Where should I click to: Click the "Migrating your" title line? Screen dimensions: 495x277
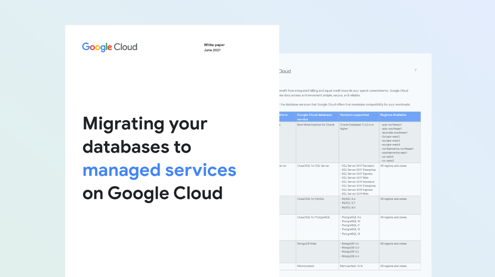click(145, 123)
